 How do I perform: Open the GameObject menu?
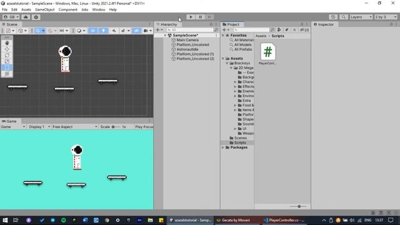point(44,10)
